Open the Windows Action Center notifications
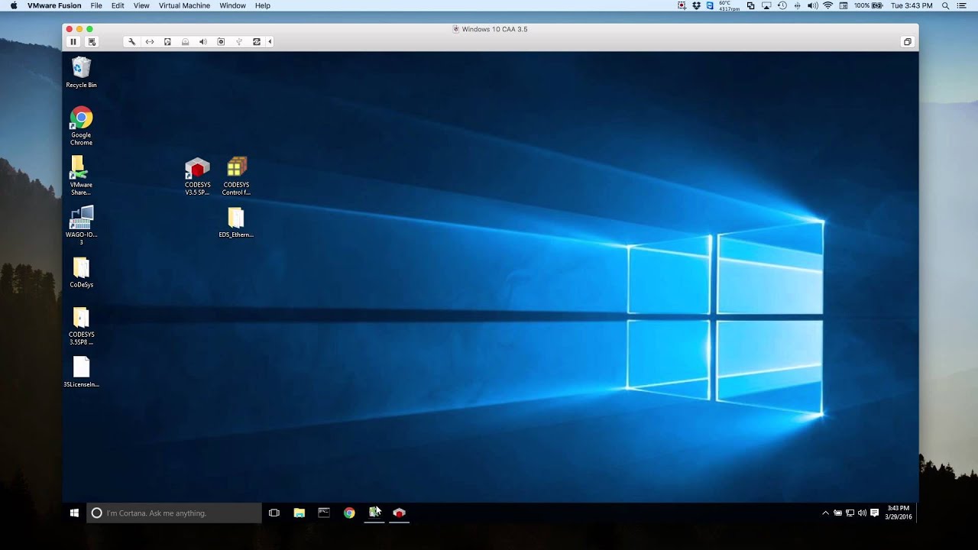Viewport: 978px width, 550px height. [875, 513]
